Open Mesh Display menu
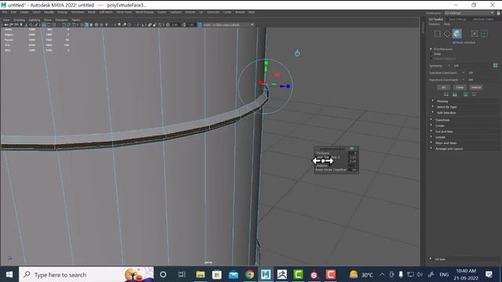Screen dimensions: 502x282 [144, 13]
